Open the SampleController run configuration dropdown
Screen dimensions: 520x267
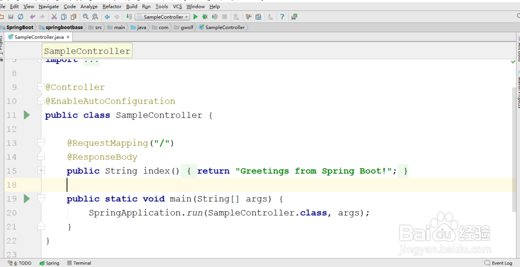coord(162,17)
